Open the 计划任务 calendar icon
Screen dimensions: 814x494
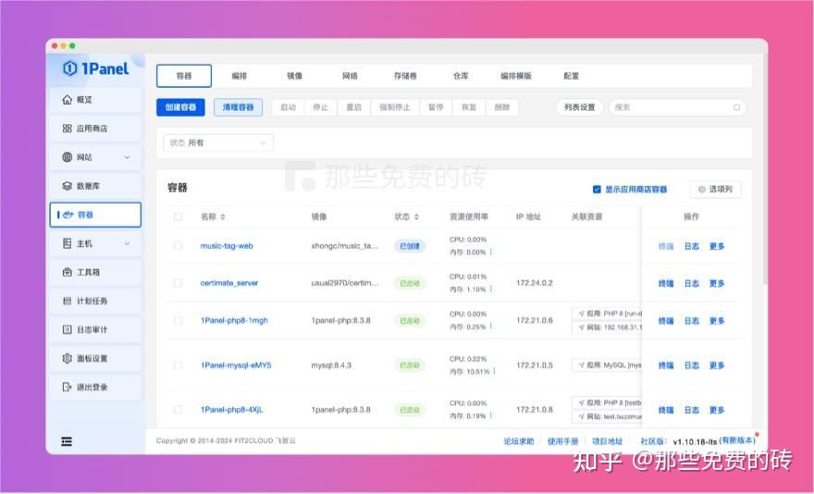point(67,301)
